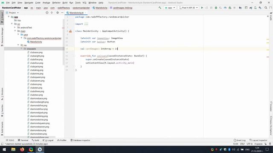273x153 pixels.
Task: Collapse the res folder node
Action: pyautogui.click(x=18, y=45)
